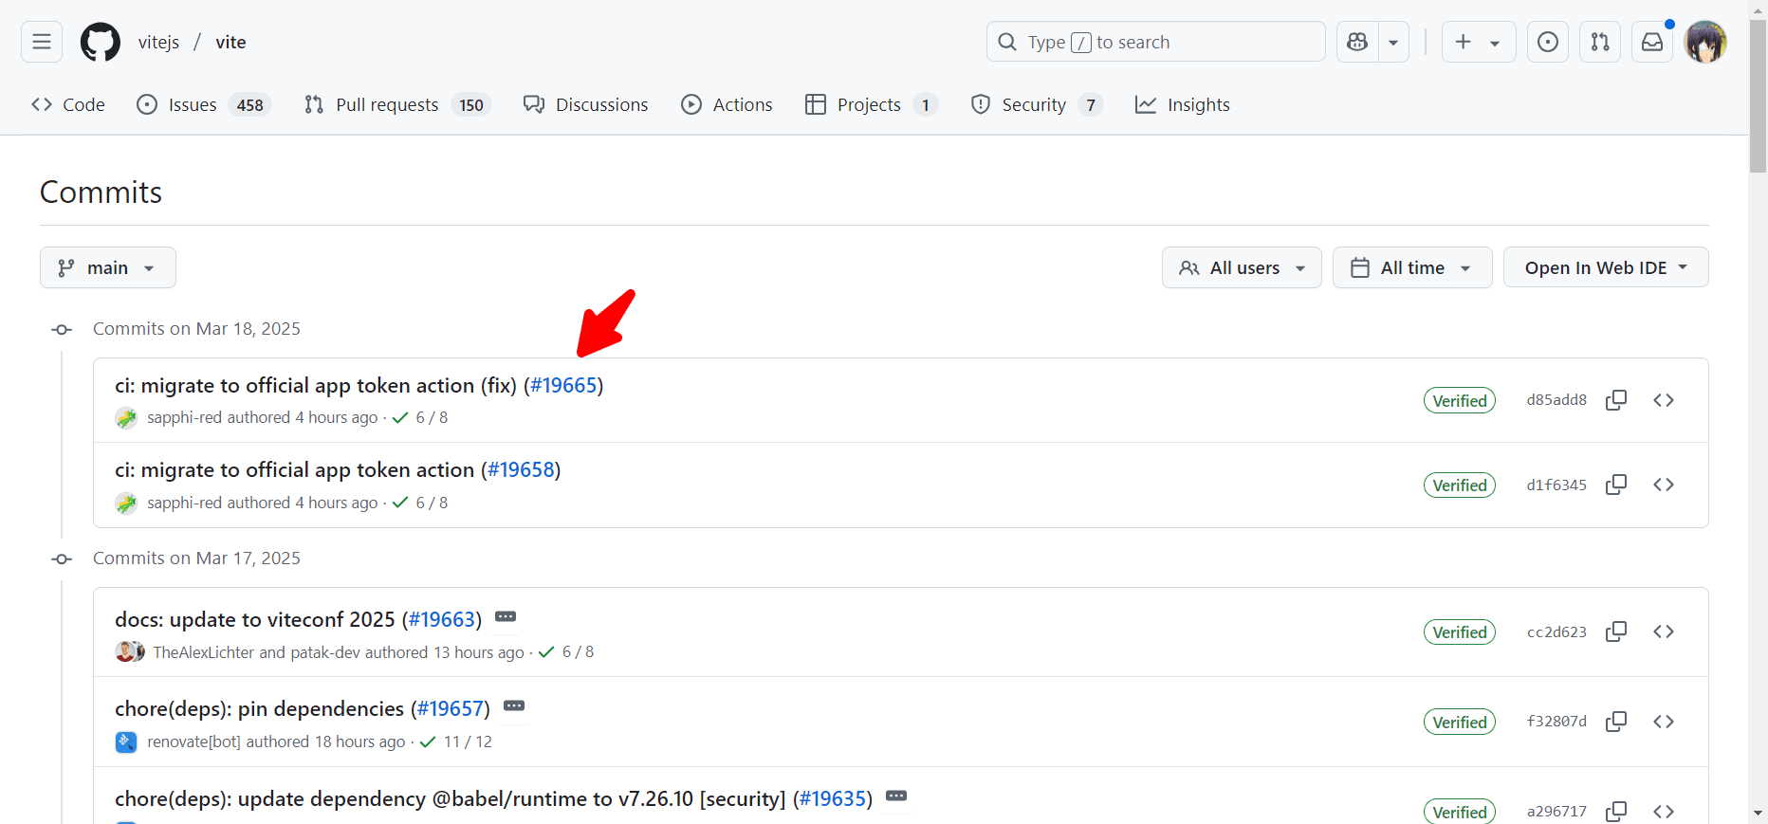Open TheAlexLichter author profile link
Viewport: 1768px width, 824px height.
[204, 652]
